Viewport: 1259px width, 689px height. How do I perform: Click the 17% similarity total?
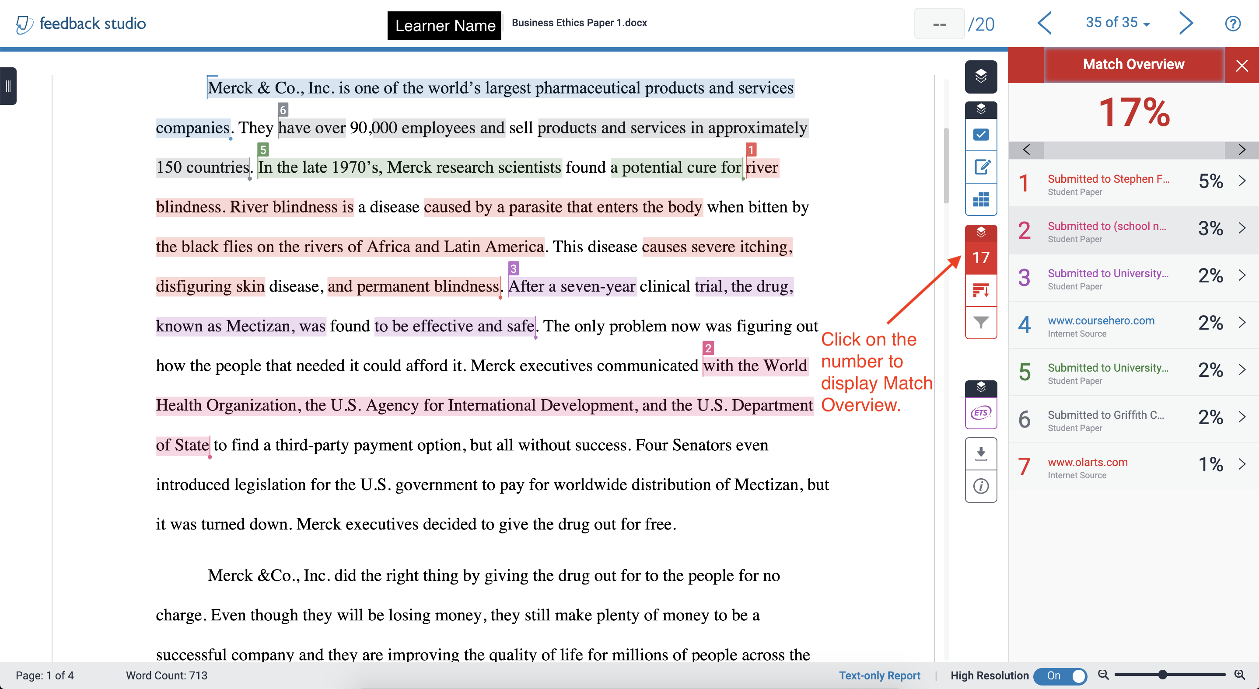pos(1133,112)
